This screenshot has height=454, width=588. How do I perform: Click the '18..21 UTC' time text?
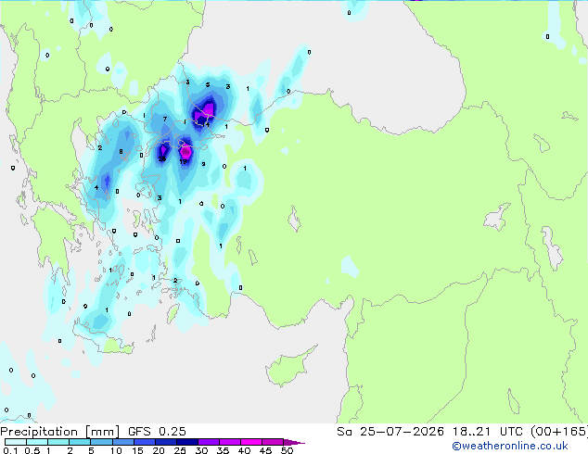(x=487, y=432)
